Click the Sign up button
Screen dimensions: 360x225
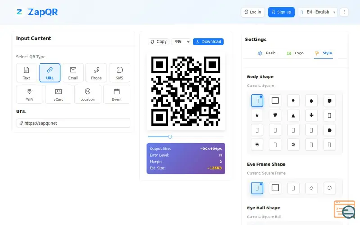pos(281,12)
